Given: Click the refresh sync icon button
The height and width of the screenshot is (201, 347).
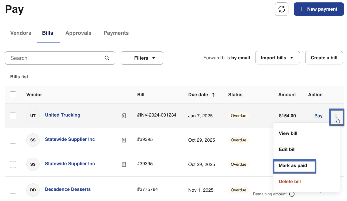Looking at the screenshot, I should [281, 9].
